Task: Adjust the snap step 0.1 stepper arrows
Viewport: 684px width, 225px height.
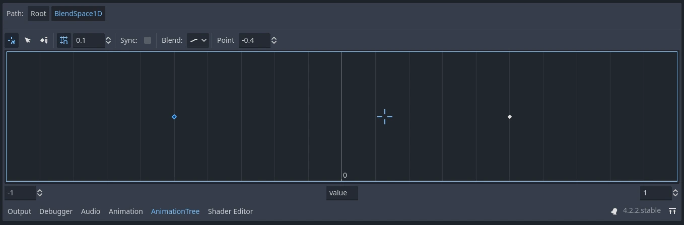Action: [108, 40]
